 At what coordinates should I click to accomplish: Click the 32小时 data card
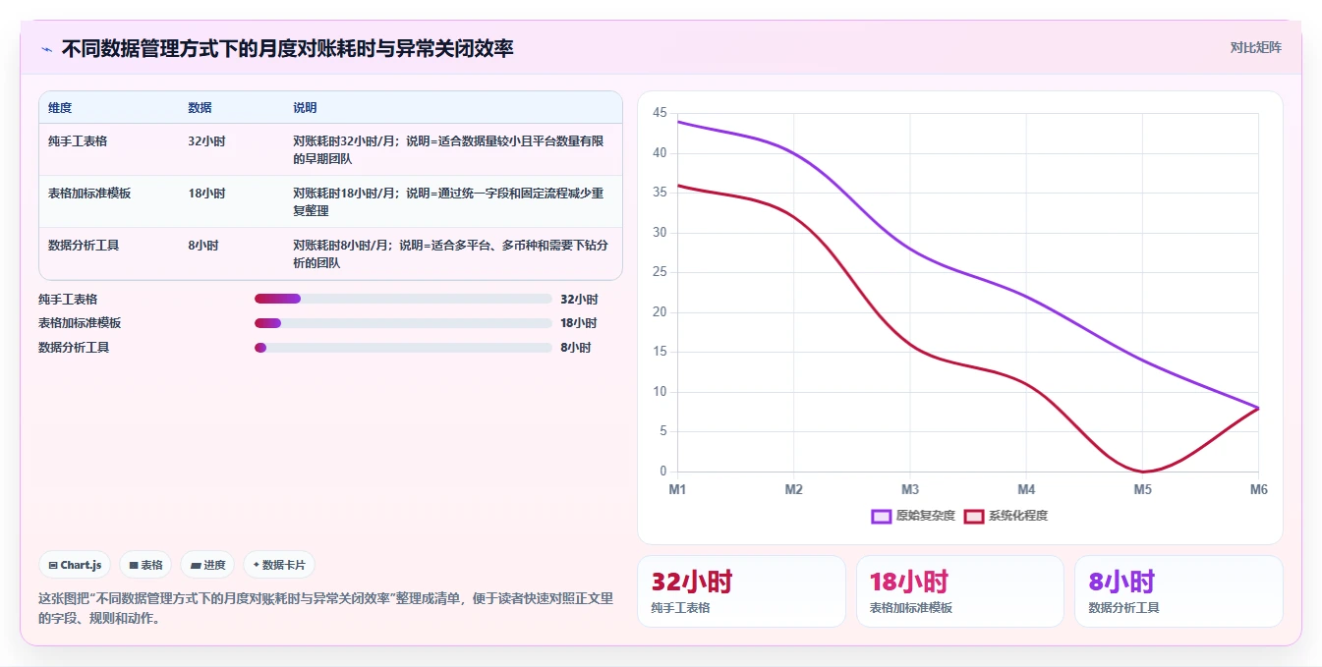coord(741,591)
